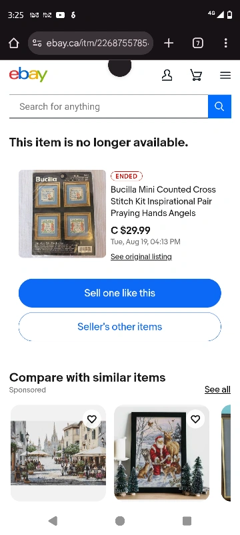Show the open tabs switcher
This screenshot has width=240, height=535.
click(x=198, y=43)
